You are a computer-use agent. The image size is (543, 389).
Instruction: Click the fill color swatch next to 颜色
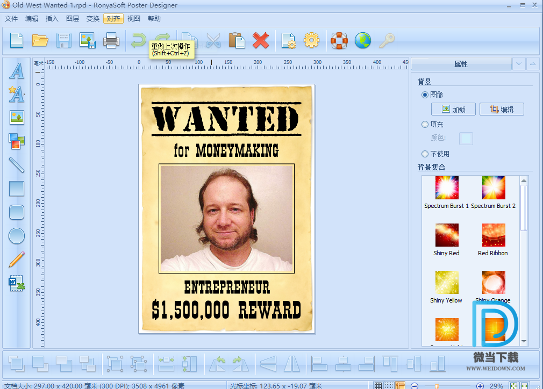[x=466, y=139]
